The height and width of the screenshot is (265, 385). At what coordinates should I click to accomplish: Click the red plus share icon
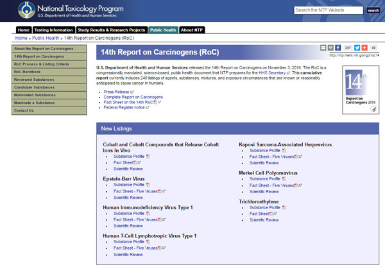coord(365,48)
